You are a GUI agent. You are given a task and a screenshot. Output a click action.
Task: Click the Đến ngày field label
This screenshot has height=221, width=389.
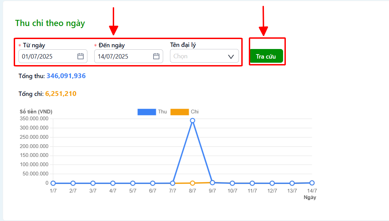(112, 45)
